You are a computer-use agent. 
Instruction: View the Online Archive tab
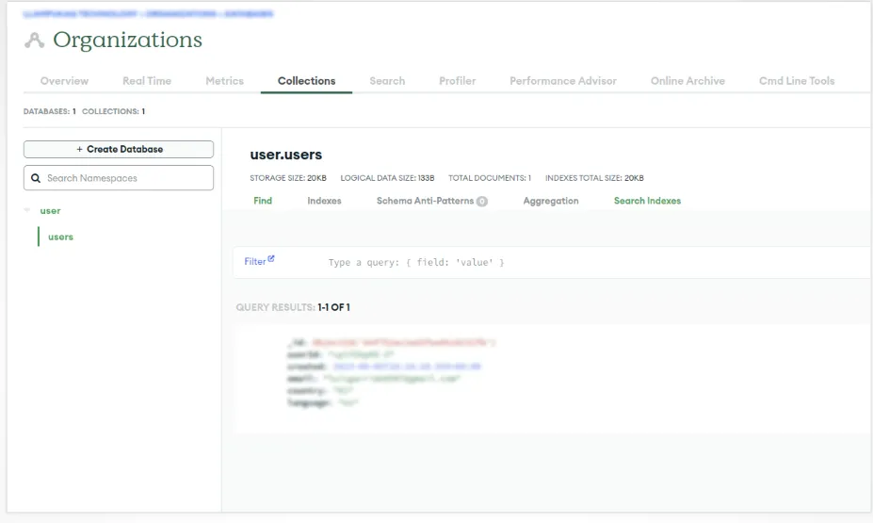(687, 81)
